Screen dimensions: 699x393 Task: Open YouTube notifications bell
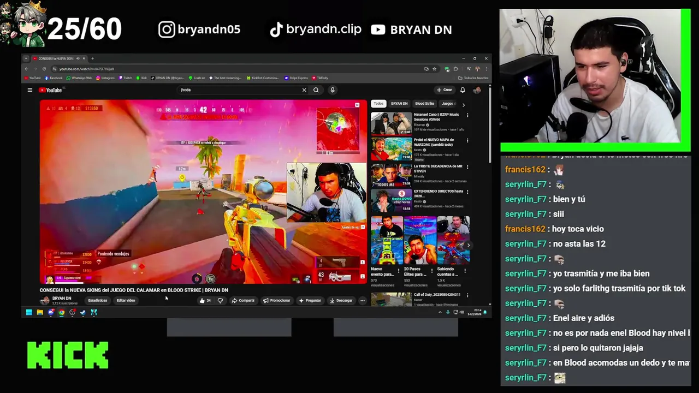(463, 90)
